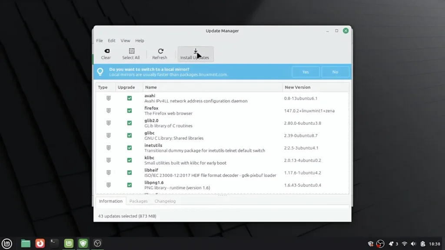Click the shield type icon for avahi

coord(108,98)
